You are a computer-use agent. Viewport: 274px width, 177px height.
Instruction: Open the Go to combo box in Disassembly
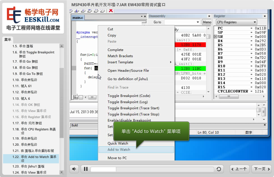click(182, 22)
